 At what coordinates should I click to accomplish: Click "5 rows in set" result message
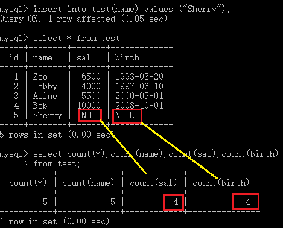click(57, 135)
